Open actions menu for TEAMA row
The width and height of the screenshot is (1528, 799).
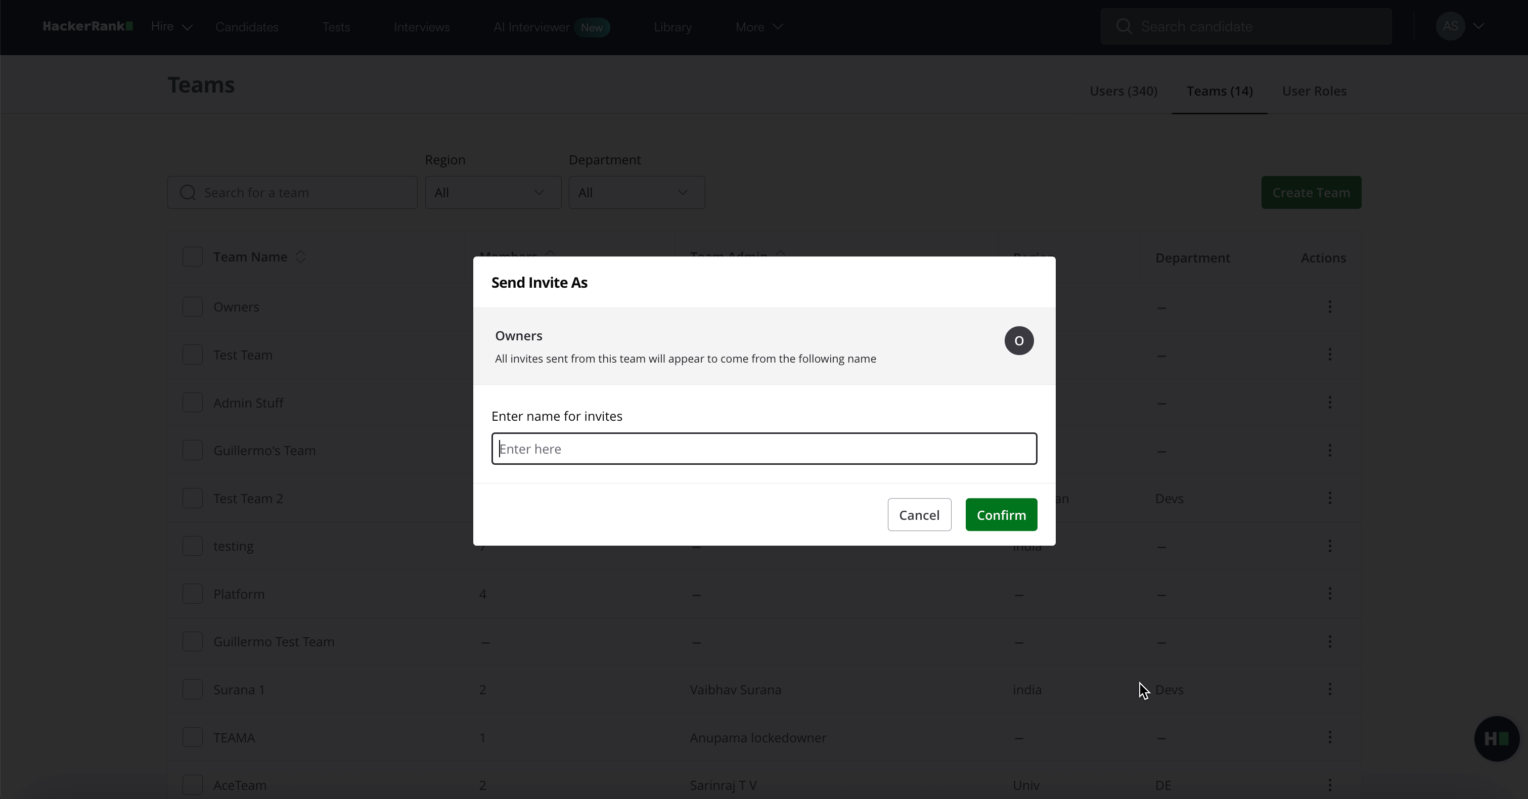click(1329, 737)
